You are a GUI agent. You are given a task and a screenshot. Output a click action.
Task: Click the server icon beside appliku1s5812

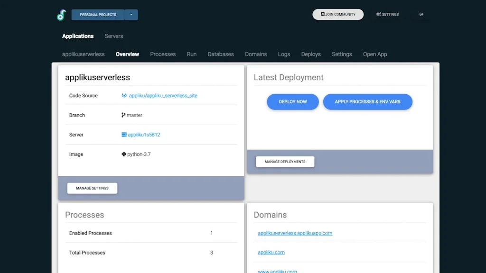tap(125, 135)
